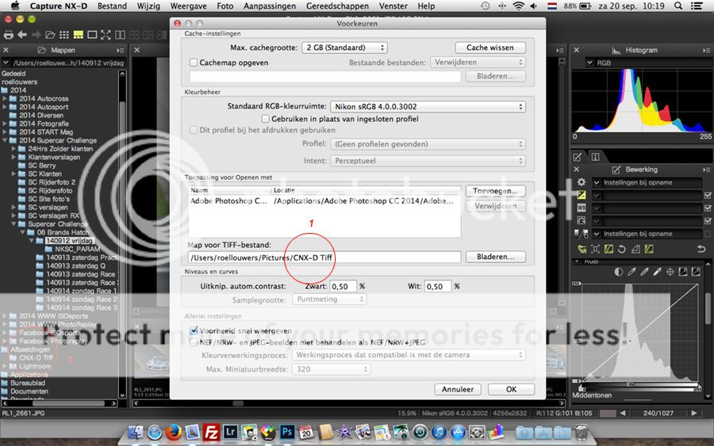
Task: Toggle the exposure compensation row checkbox in Bewerking
Action: point(708,195)
